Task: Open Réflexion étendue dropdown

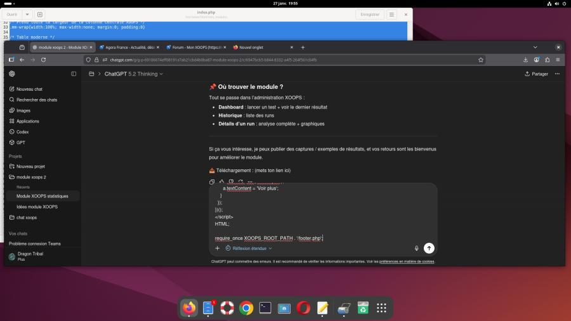Action: coord(249,248)
